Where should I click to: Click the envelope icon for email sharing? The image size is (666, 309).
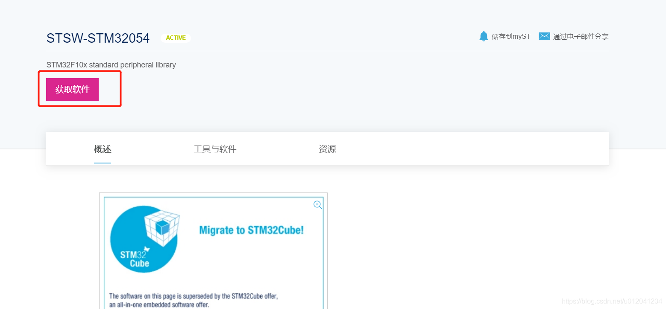pos(544,36)
